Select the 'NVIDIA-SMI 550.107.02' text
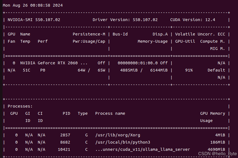 34,20
